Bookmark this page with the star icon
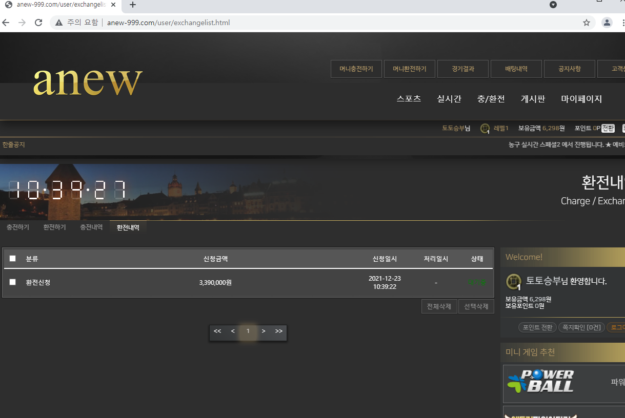Screen dimensions: 625x418 coord(587,23)
